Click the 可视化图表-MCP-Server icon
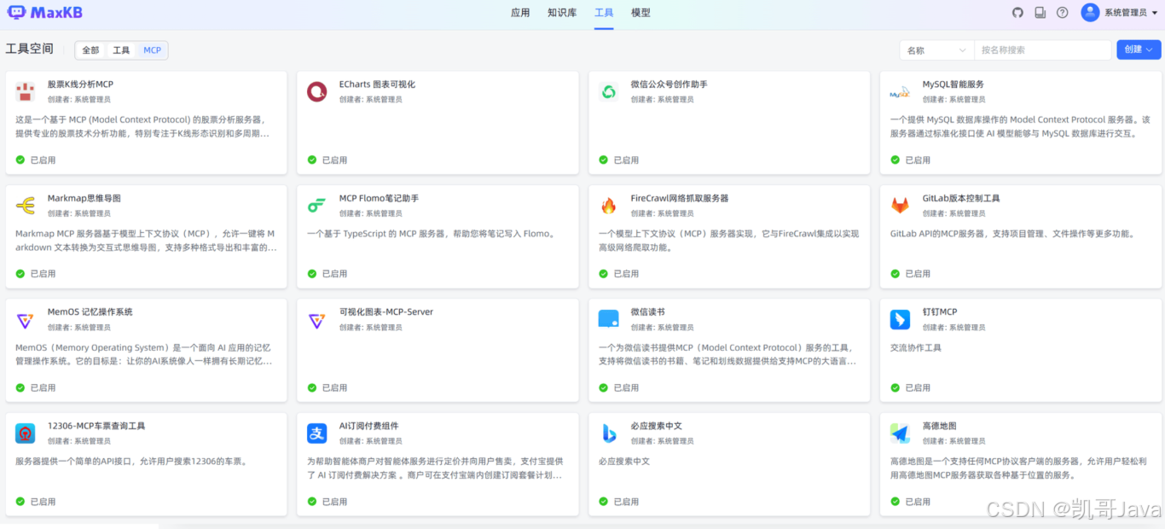 pos(317,320)
